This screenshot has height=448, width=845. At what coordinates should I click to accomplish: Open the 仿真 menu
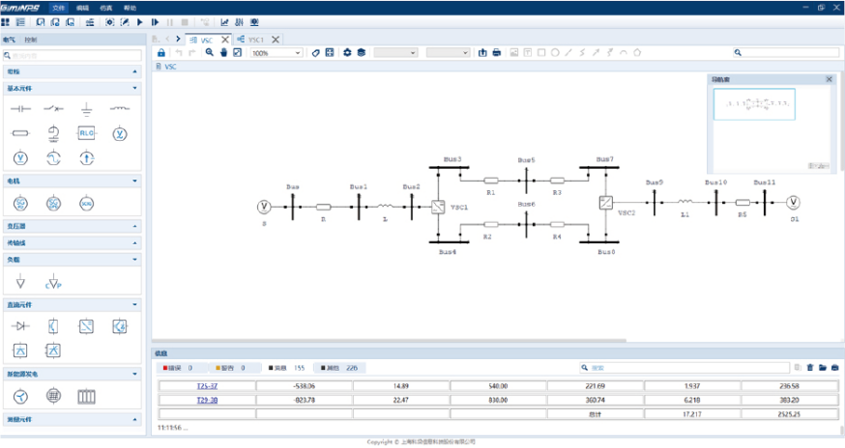(x=106, y=7)
